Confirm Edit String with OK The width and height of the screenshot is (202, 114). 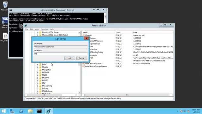tap(69, 58)
